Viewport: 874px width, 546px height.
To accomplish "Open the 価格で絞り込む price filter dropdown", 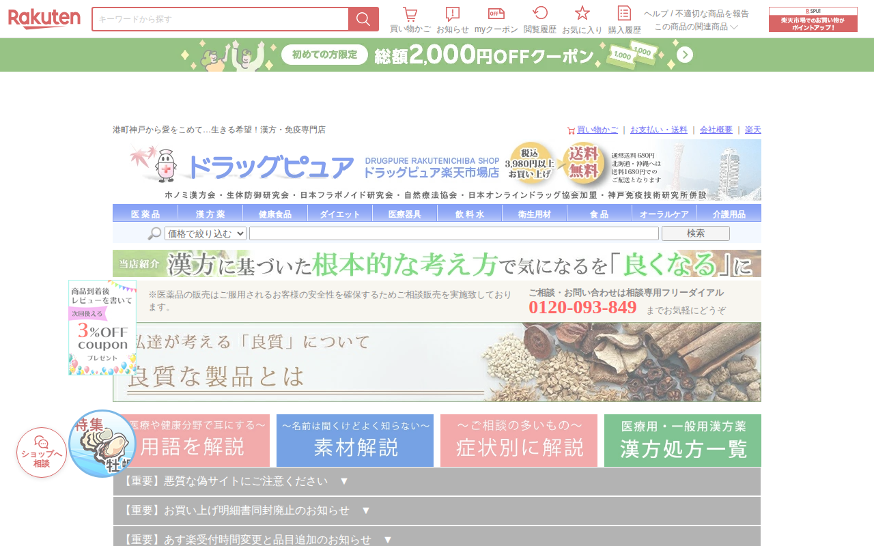I will point(206,233).
